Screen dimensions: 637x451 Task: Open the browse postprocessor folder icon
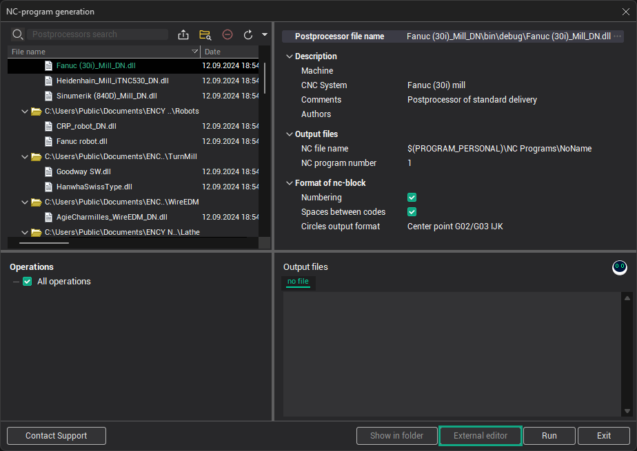[x=205, y=34]
